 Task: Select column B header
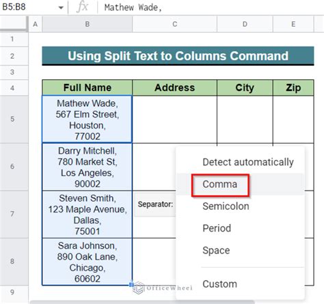87,24
